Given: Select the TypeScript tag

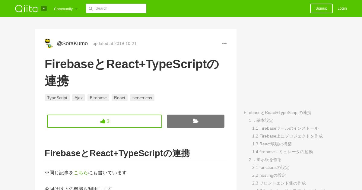Looking at the screenshot, I should (x=57, y=98).
